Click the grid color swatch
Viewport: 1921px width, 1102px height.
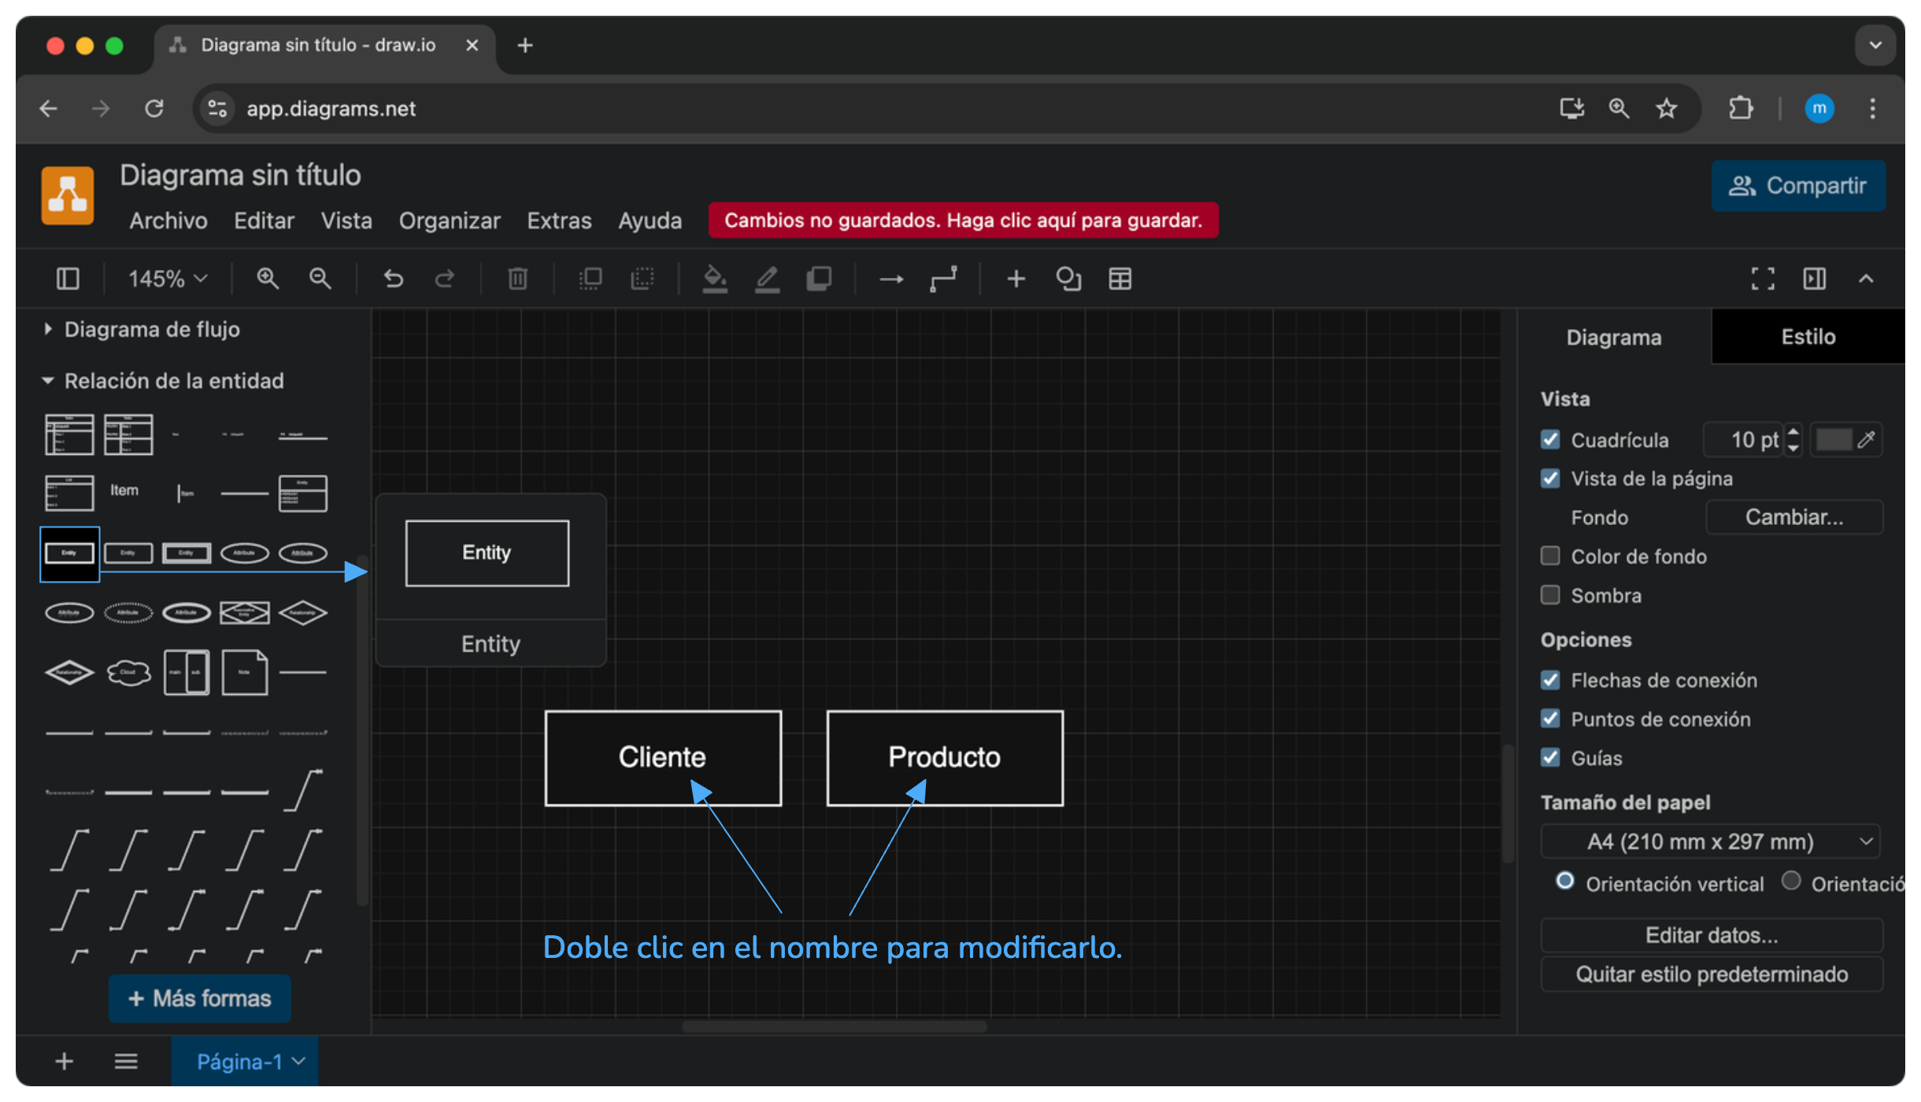click(1834, 439)
